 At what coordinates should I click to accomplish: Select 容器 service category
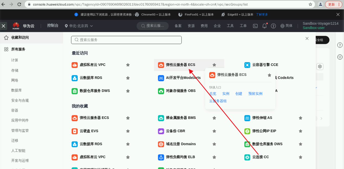(x=15, y=110)
